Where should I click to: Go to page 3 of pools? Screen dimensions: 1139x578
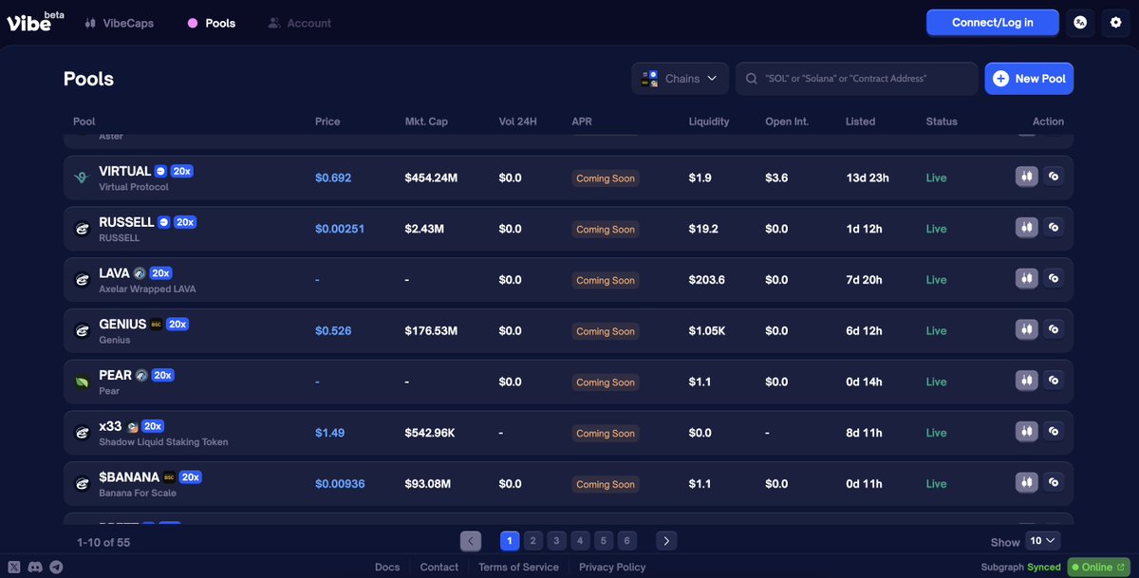(557, 541)
